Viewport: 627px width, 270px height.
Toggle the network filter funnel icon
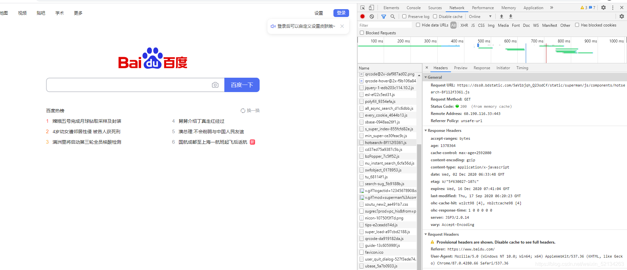(x=384, y=16)
